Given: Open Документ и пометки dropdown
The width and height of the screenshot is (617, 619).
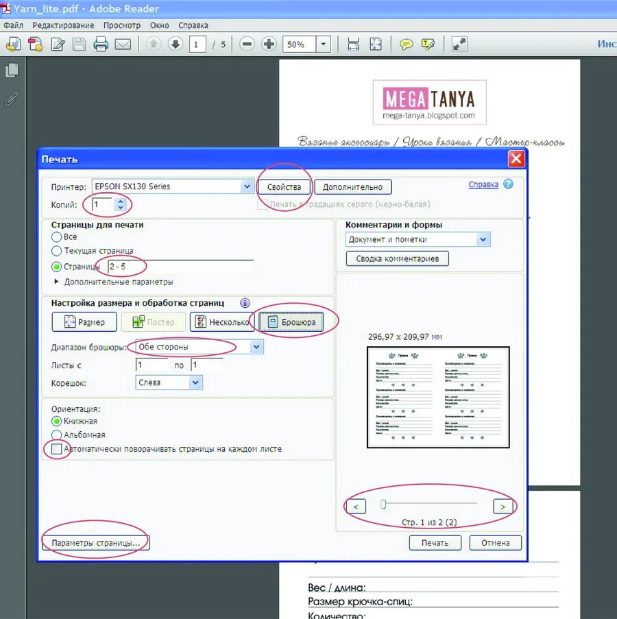Looking at the screenshot, I should [483, 239].
